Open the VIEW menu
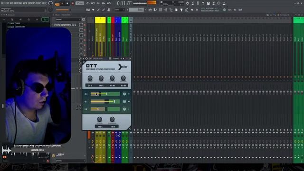The image size is (304, 171). click(x=25, y=3)
